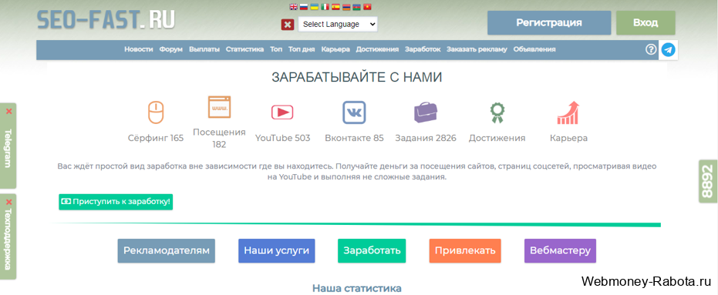718x295 pixels.
Task: Click the Вконтакте VK icon
Action: 355,112
